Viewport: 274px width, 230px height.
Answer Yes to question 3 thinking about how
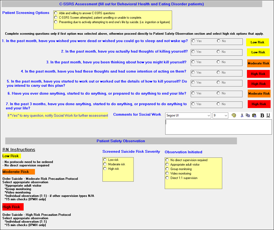193,62
